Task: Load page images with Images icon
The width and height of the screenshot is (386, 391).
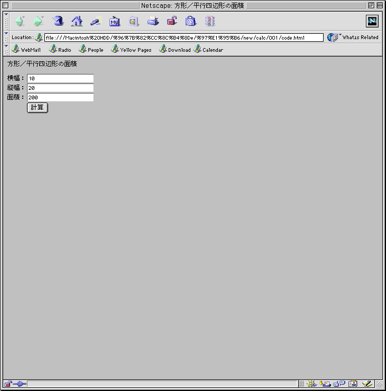Action: click(134, 21)
